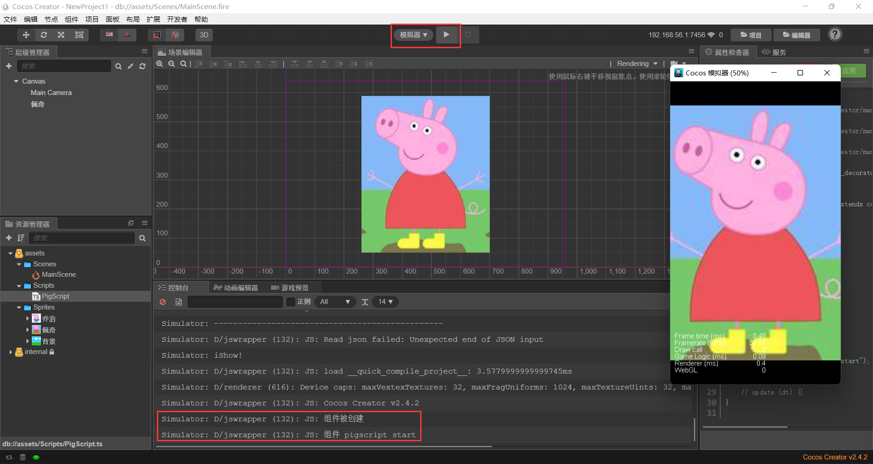Image resolution: width=873 pixels, height=464 pixels.
Task: Click the Play preview button
Action: (x=447, y=35)
